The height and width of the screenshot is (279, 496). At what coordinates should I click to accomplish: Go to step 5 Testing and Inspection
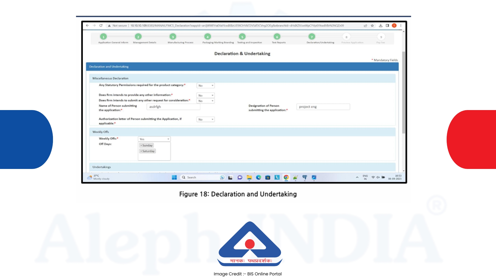click(242, 37)
